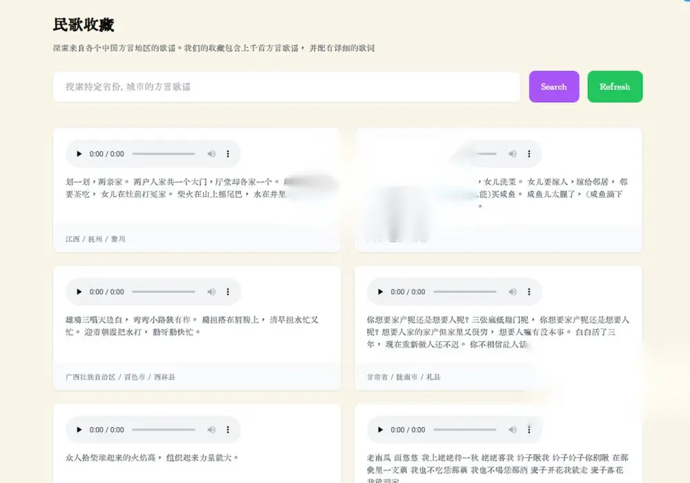Click the 江西 / 抚州 / 黎川 location label
The height and width of the screenshot is (483, 690).
coord(95,239)
